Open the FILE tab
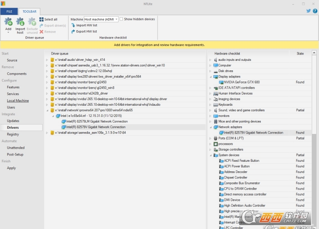Image resolution: width=319 pixels, height=229 pixels. coord(9,12)
